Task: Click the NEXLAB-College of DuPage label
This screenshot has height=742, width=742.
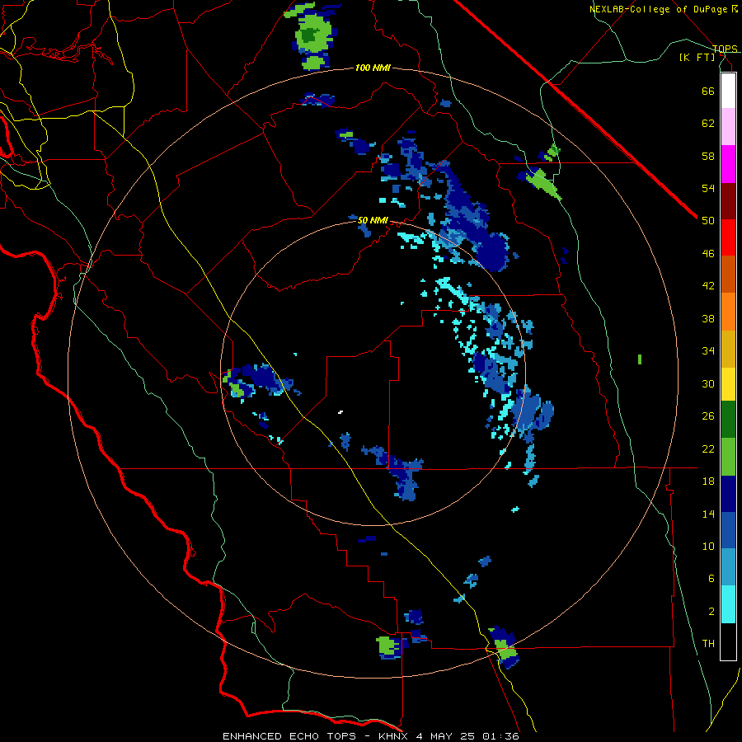Action: click(658, 9)
